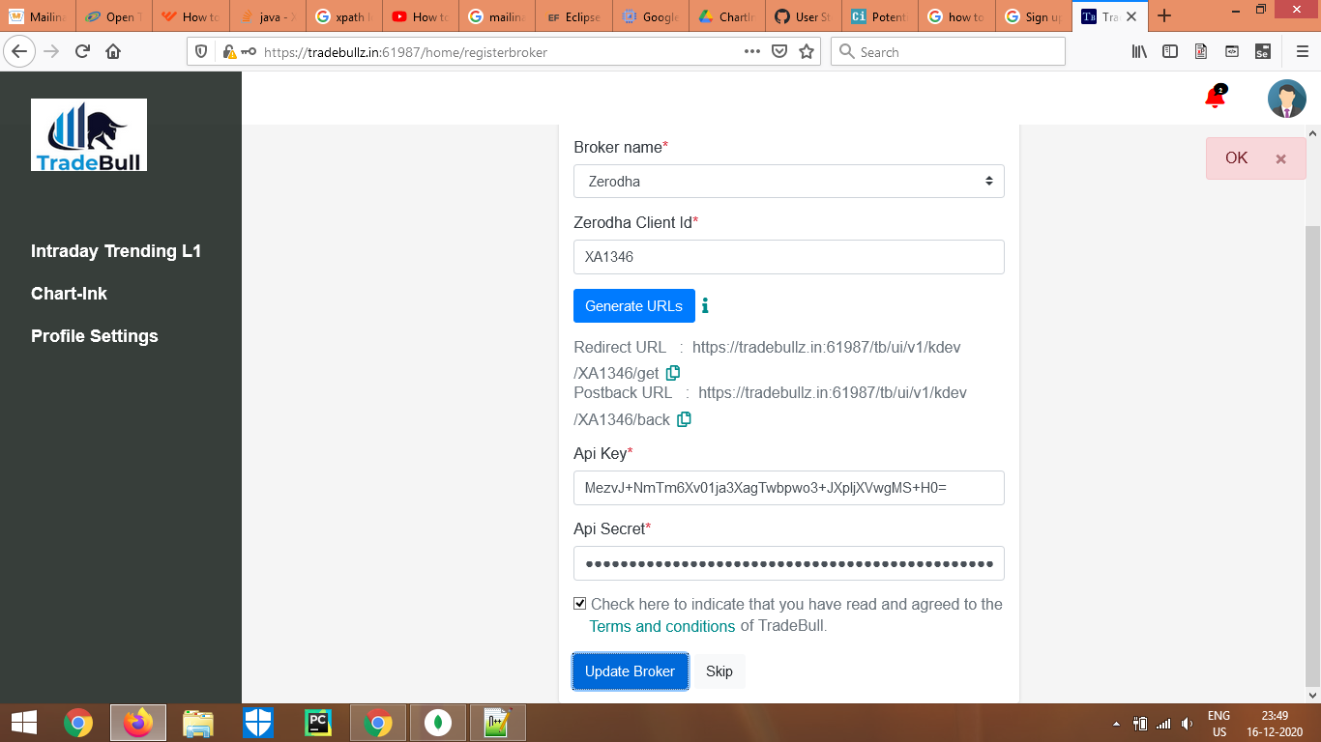
Task: Click the tracking protection shield in address bar
Action: (x=200, y=51)
